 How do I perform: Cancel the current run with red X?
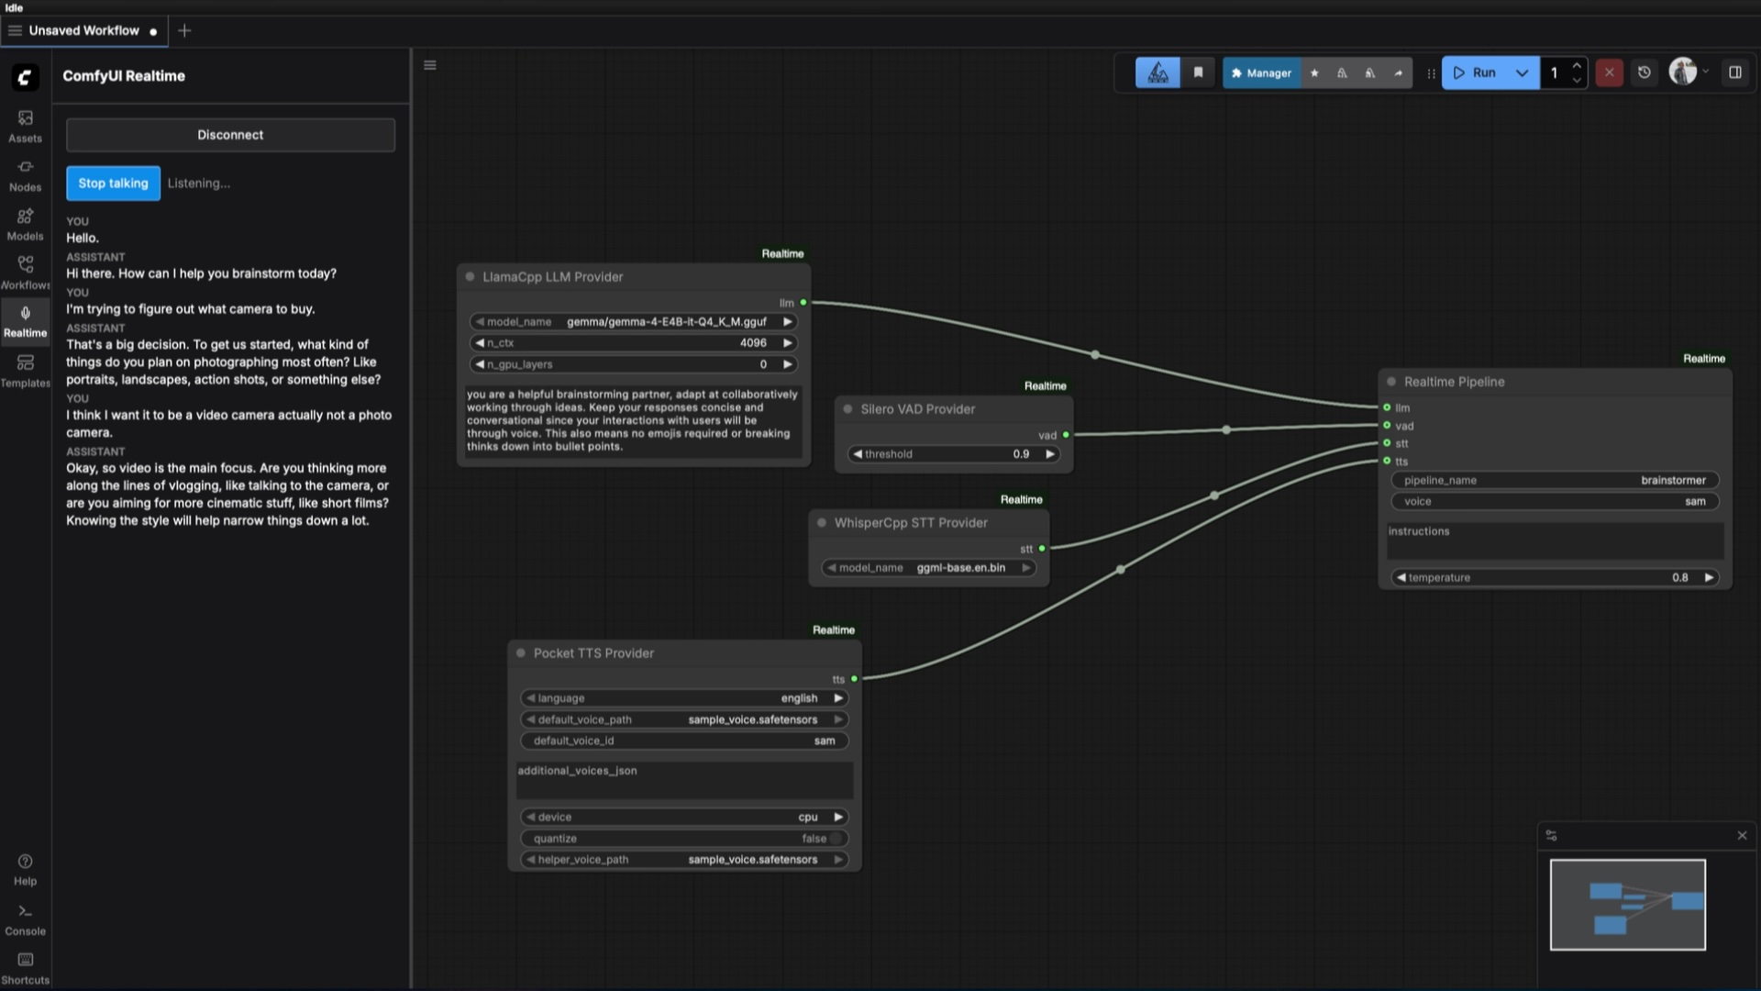1609,72
